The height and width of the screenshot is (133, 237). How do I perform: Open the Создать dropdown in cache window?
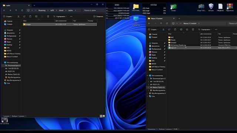[x=8, y=16]
